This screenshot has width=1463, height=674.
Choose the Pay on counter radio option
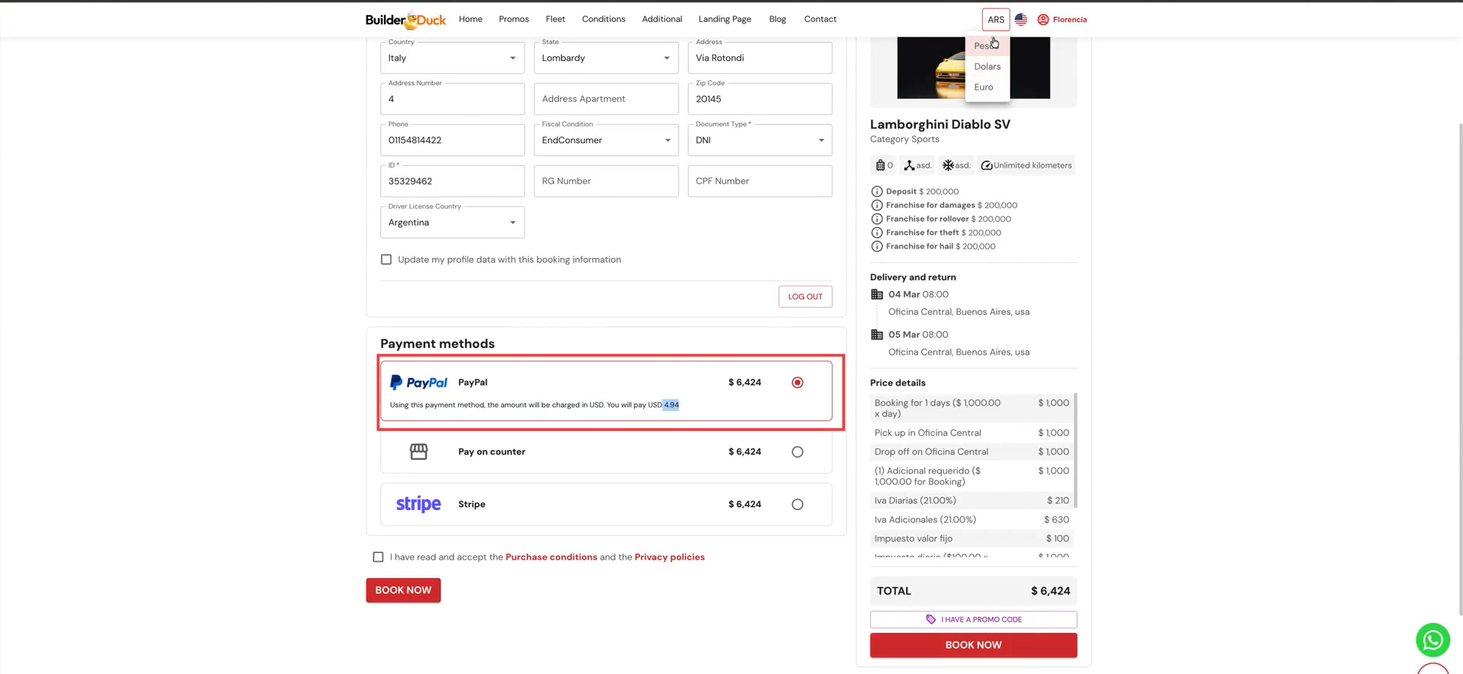(x=797, y=452)
